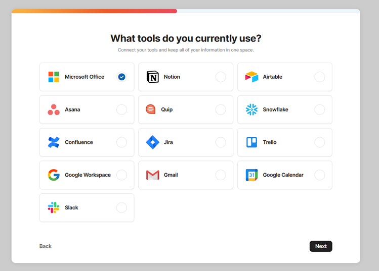379x271 pixels.
Task: Click the Google Calendar icon
Action: (251, 175)
